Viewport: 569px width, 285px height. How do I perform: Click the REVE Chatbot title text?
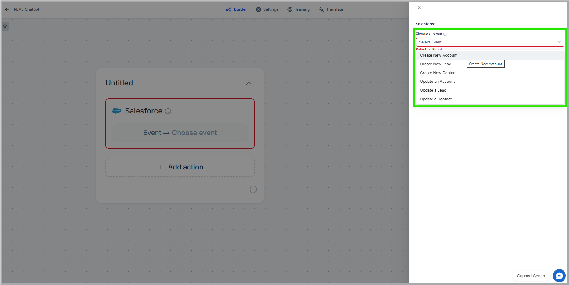27,9
